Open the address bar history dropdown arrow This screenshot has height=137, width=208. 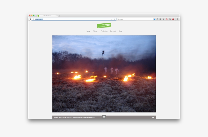[x=111, y=19]
